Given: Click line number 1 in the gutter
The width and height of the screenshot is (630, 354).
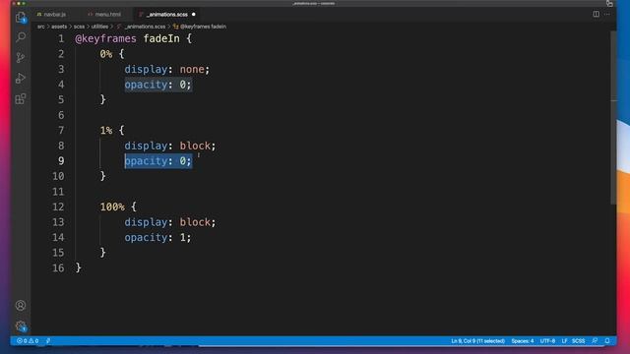Looking at the screenshot, I should 61,38.
